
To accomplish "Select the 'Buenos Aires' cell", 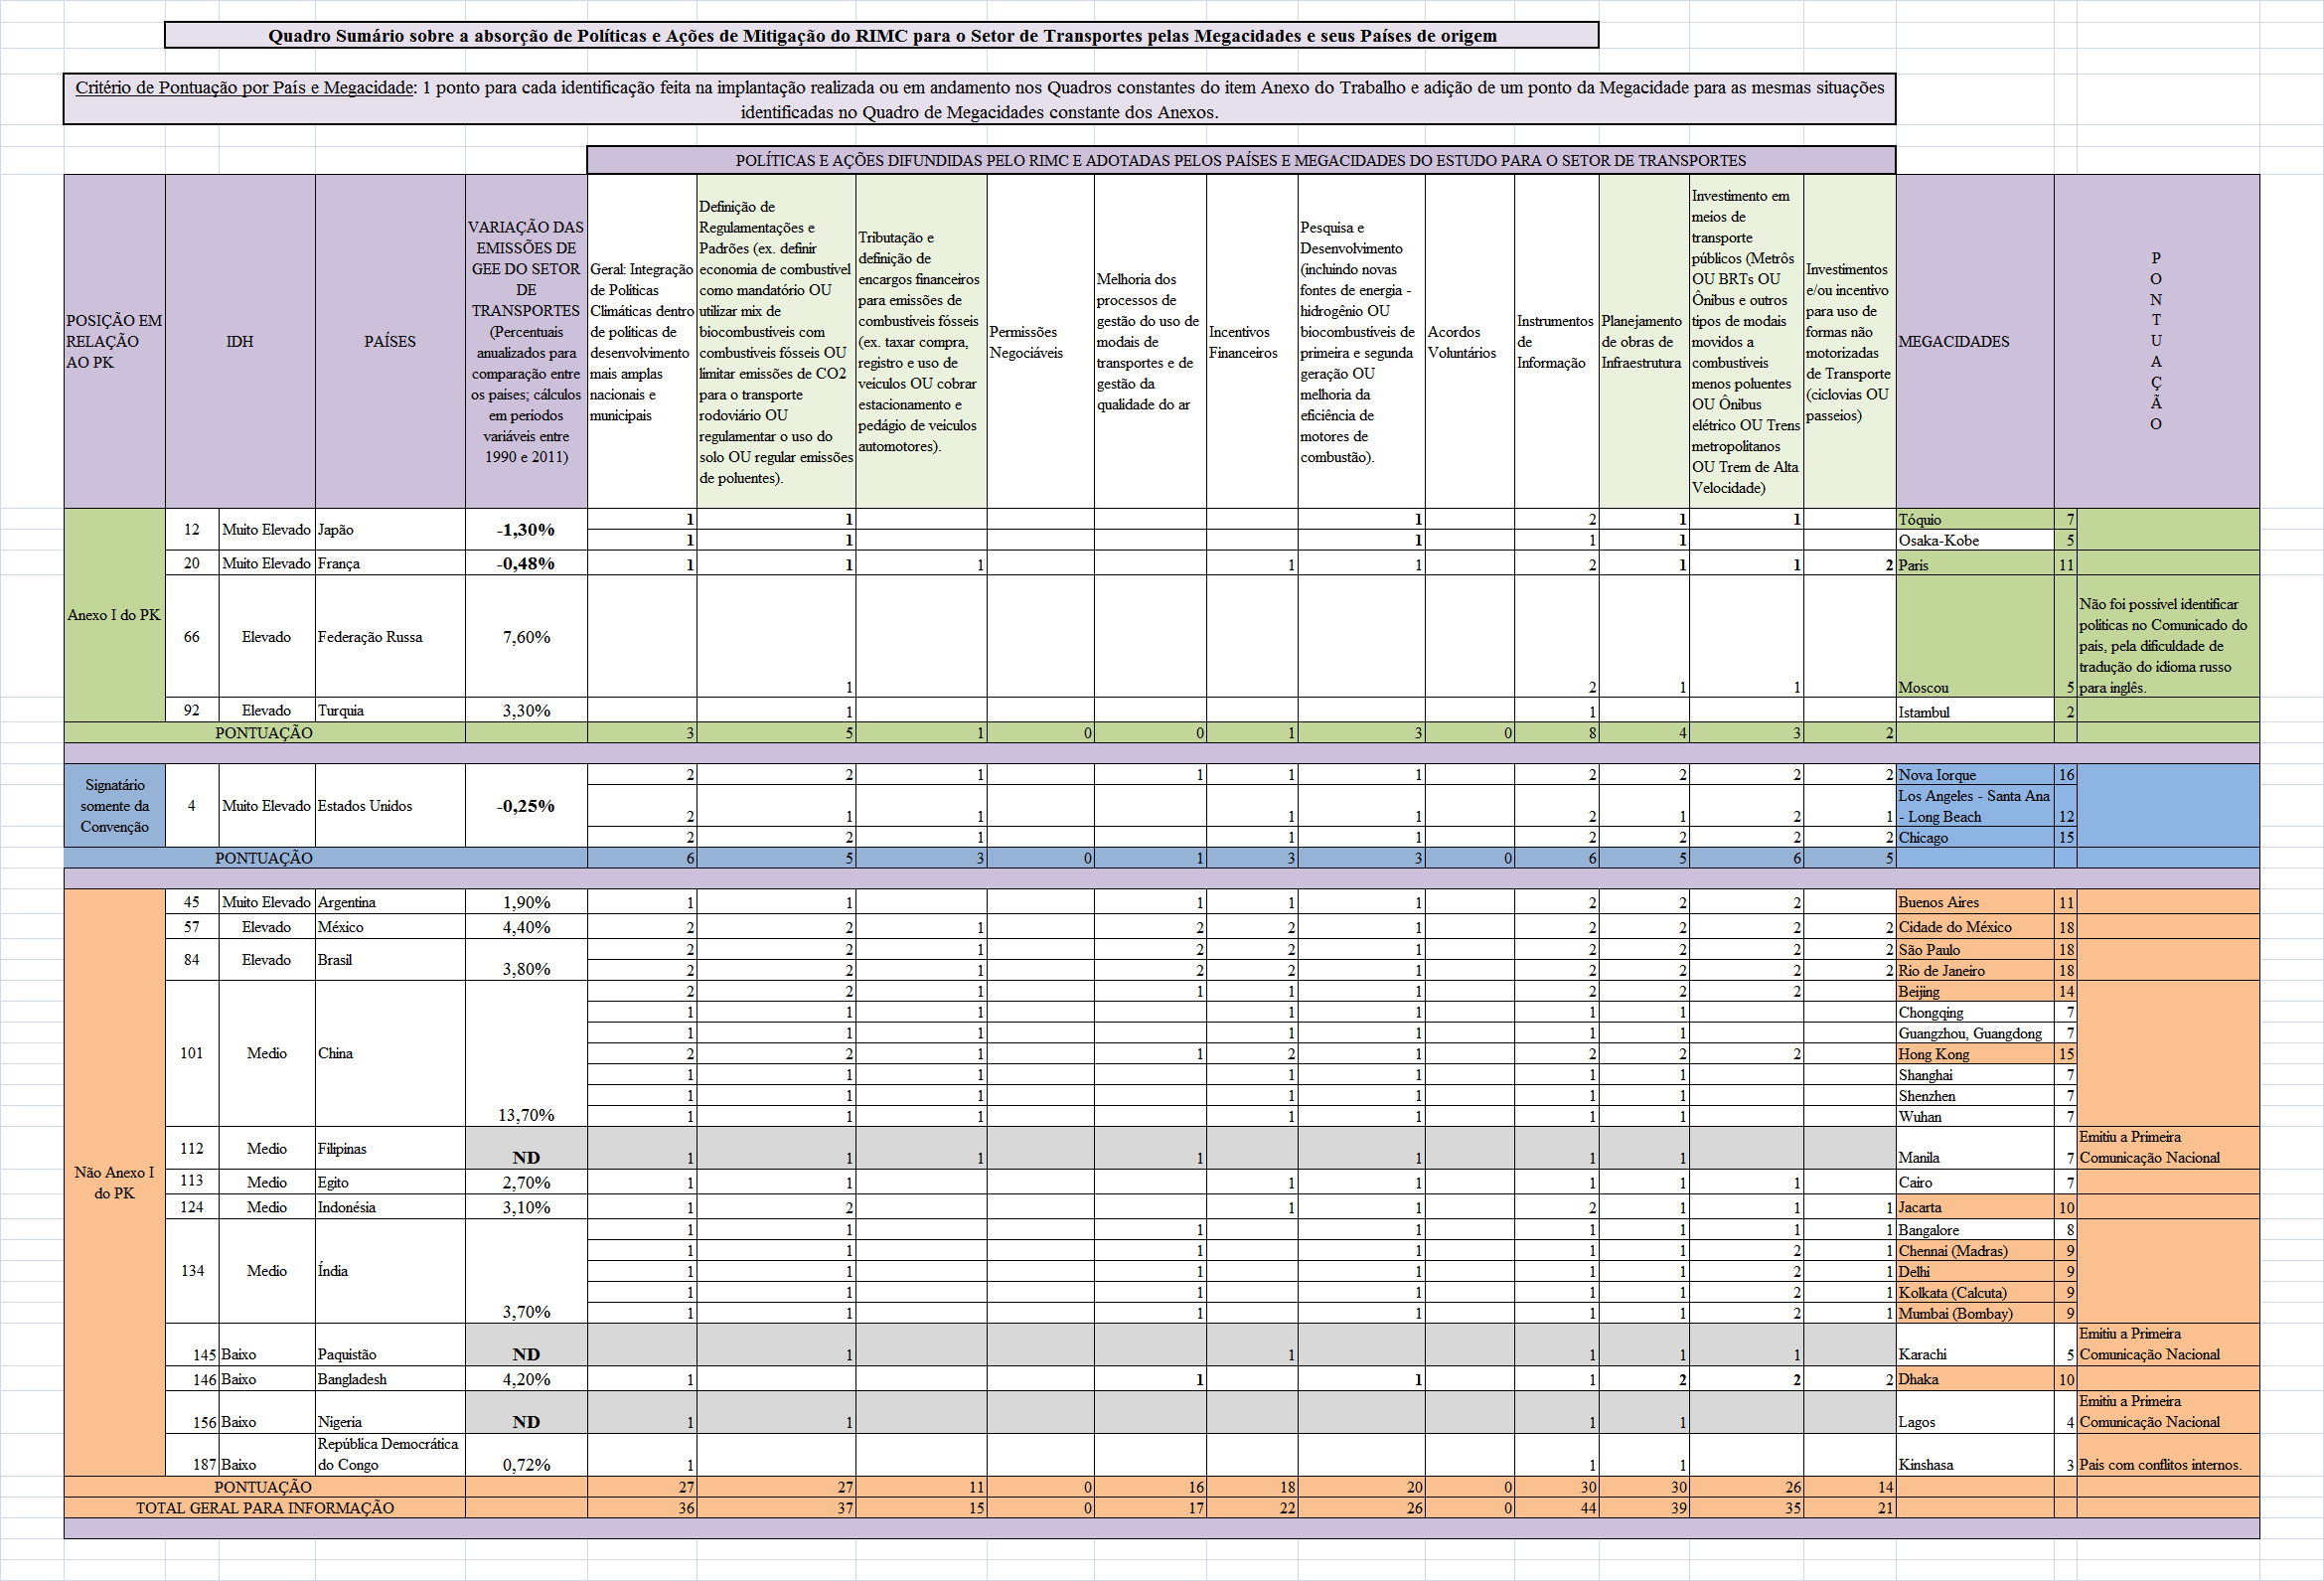I will pyautogui.click(x=1975, y=902).
